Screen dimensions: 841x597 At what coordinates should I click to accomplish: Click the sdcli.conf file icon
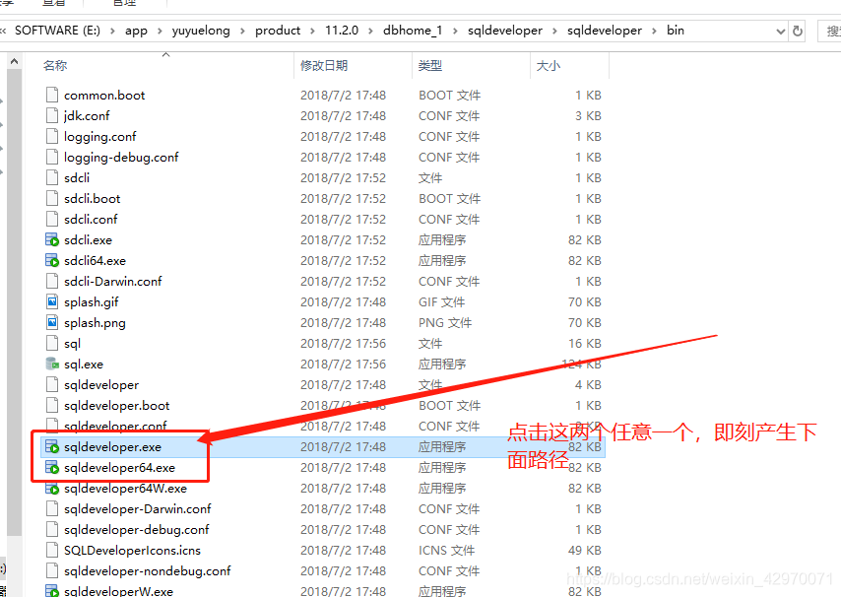coord(52,220)
